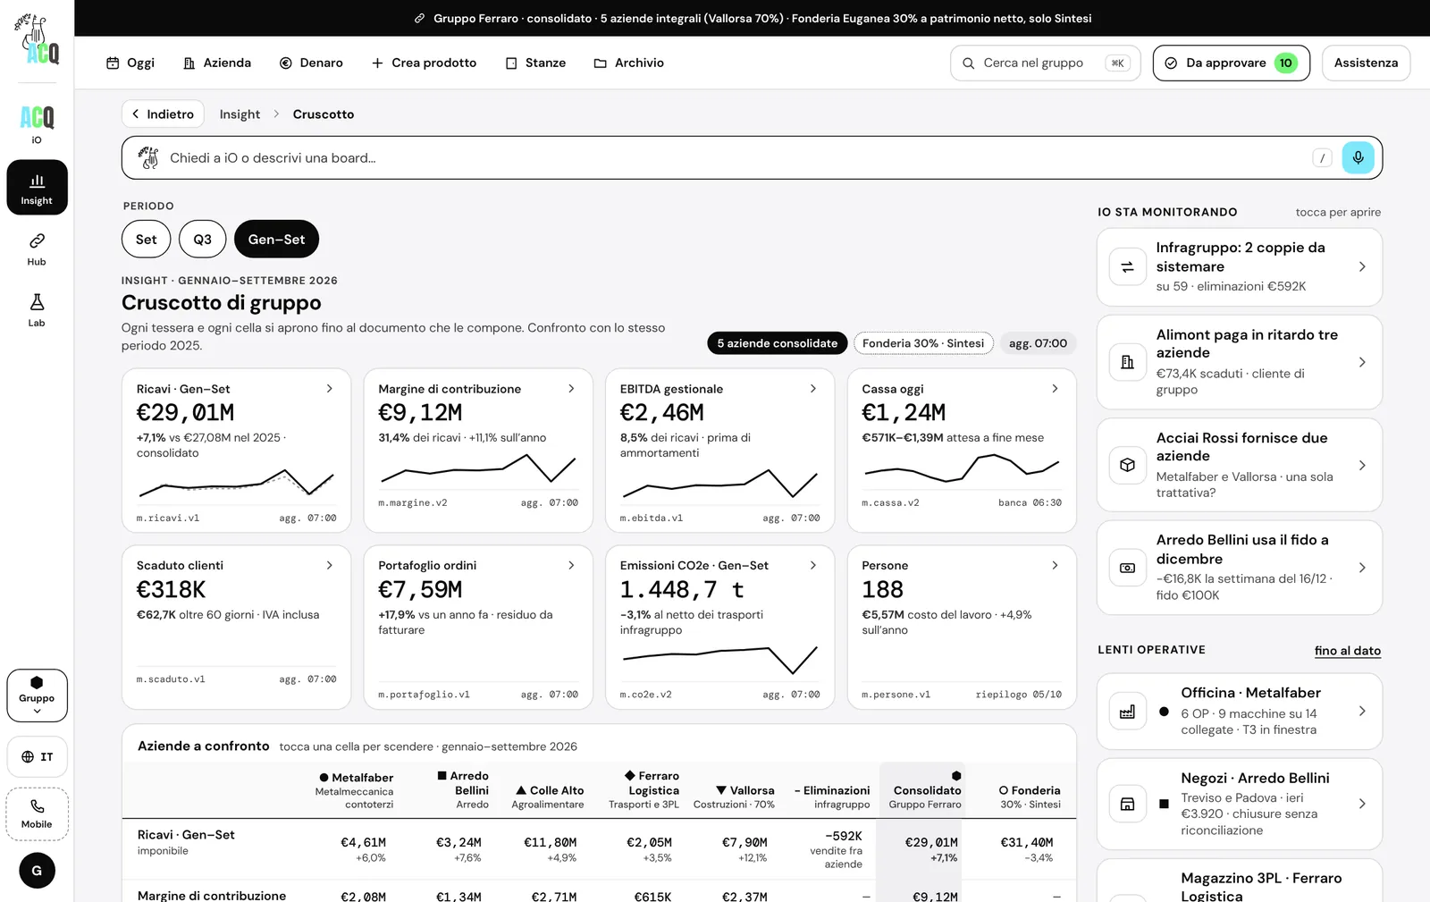Screen dimensions: 1430x902
Task: Select the Gen–Set period pill
Action: click(276, 240)
